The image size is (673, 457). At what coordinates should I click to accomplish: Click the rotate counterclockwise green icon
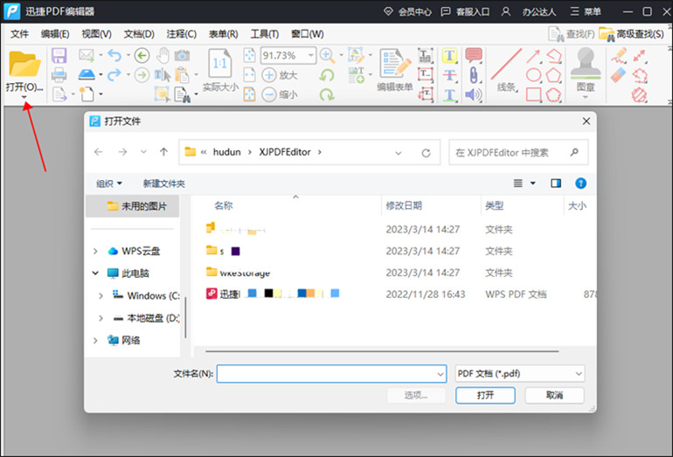pyautogui.click(x=327, y=75)
